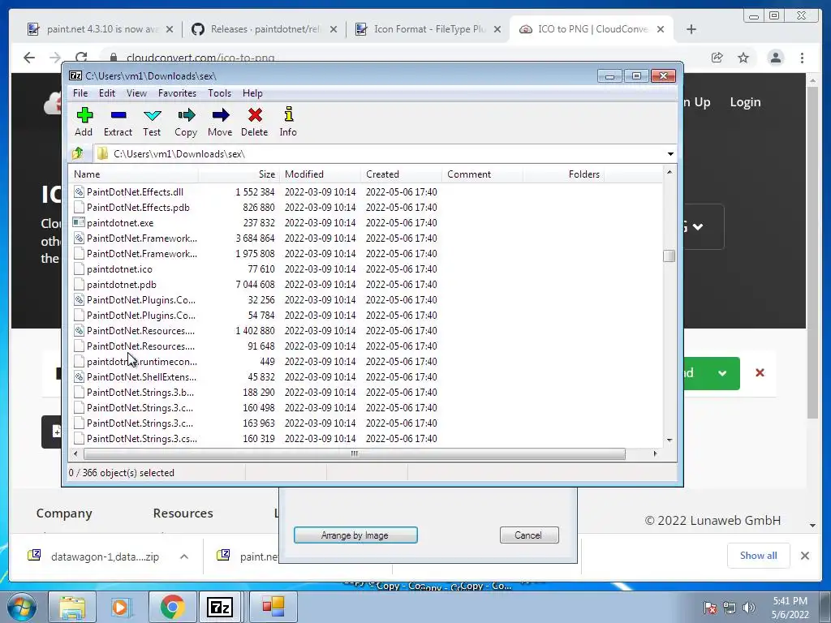Open the View menu in 7-Zip

point(136,93)
